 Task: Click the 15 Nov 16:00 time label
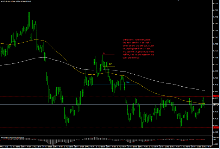(68, 147)
